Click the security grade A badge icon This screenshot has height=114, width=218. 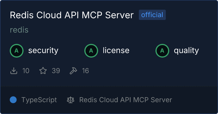[x=17, y=51]
